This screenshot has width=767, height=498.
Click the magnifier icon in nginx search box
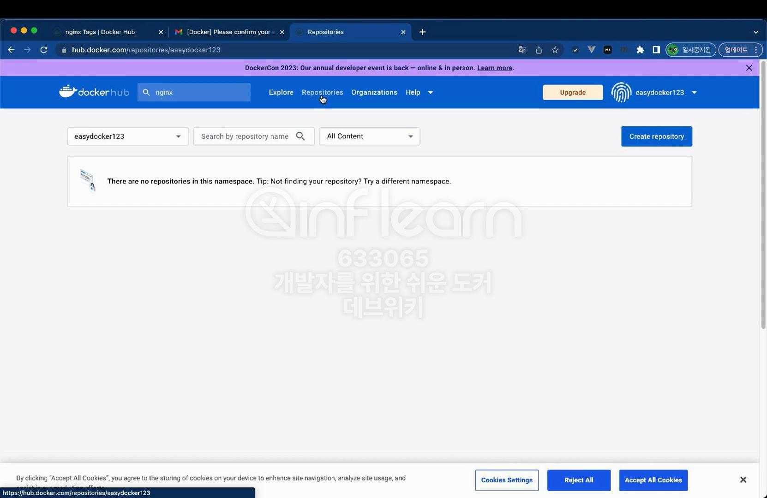point(146,92)
